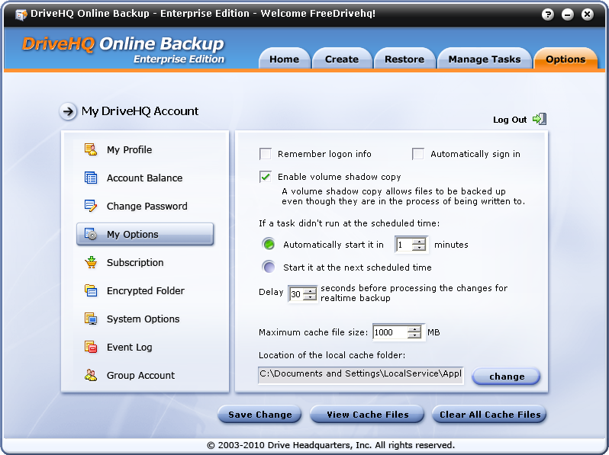Click the DriveHQ app icon in title bar
The image size is (609, 455).
tap(21, 14)
